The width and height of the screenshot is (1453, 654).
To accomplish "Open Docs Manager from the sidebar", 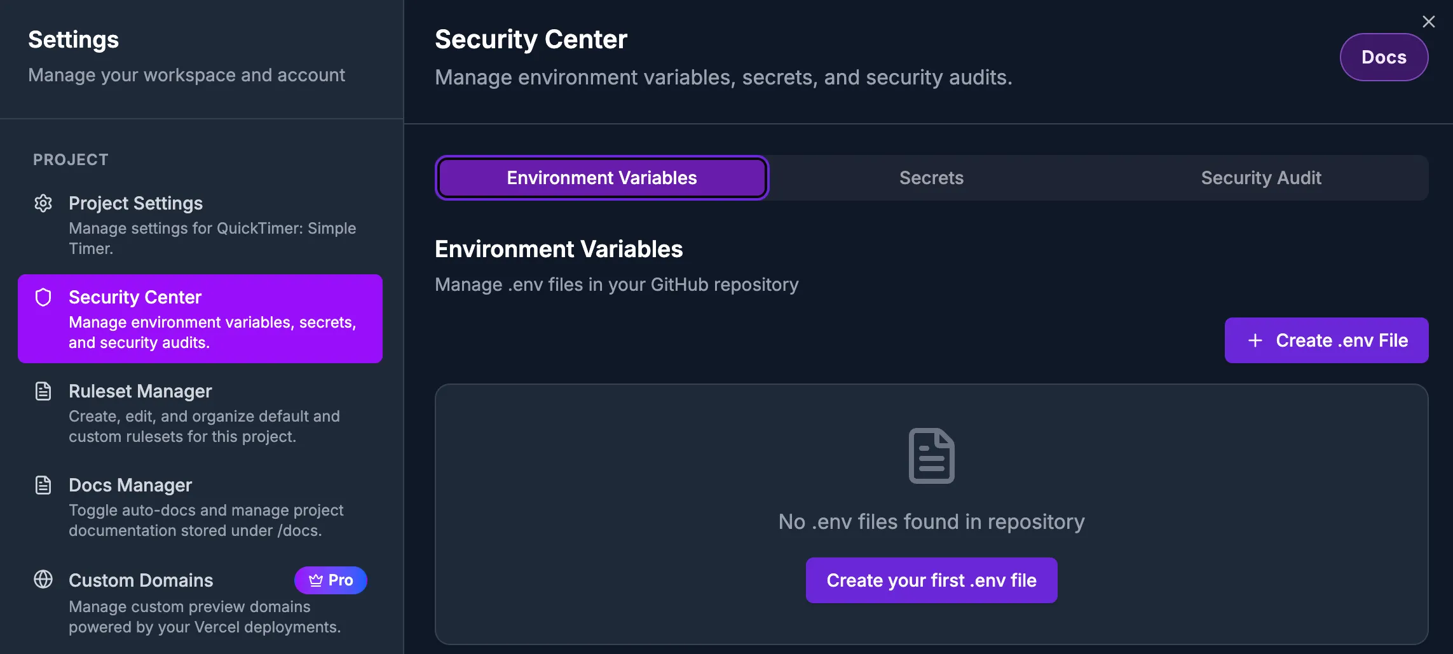I will pos(130,485).
